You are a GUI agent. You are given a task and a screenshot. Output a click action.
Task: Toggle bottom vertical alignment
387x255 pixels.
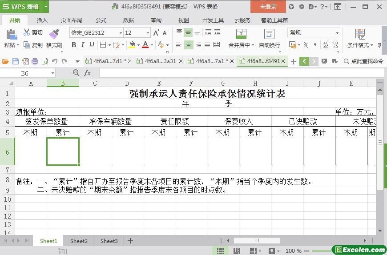[197, 32]
